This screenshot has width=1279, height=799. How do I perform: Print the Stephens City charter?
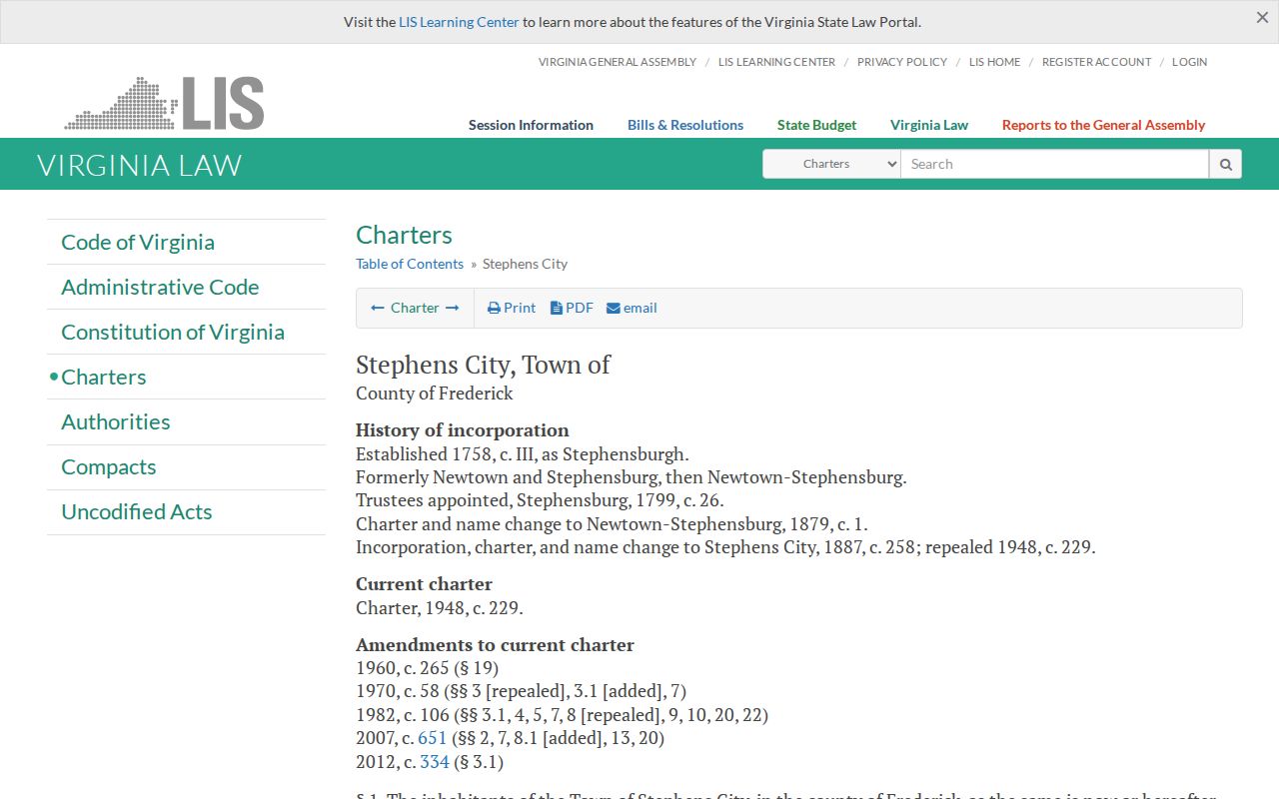point(512,308)
